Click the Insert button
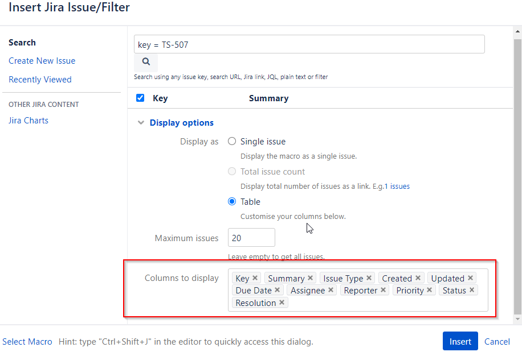Image resolution: width=522 pixels, height=356 pixels. pos(460,341)
